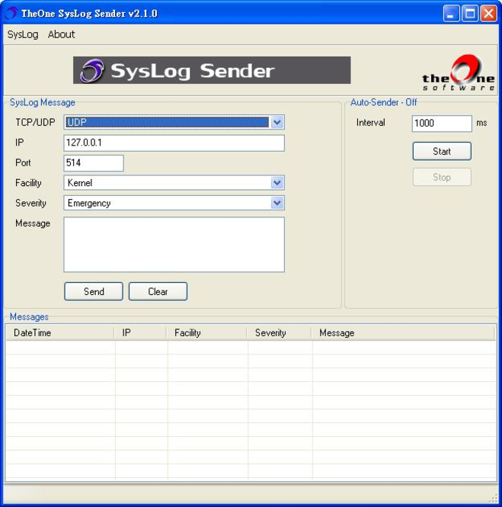
Task: Send the syslog message
Action: pyautogui.click(x=94, y=291)
